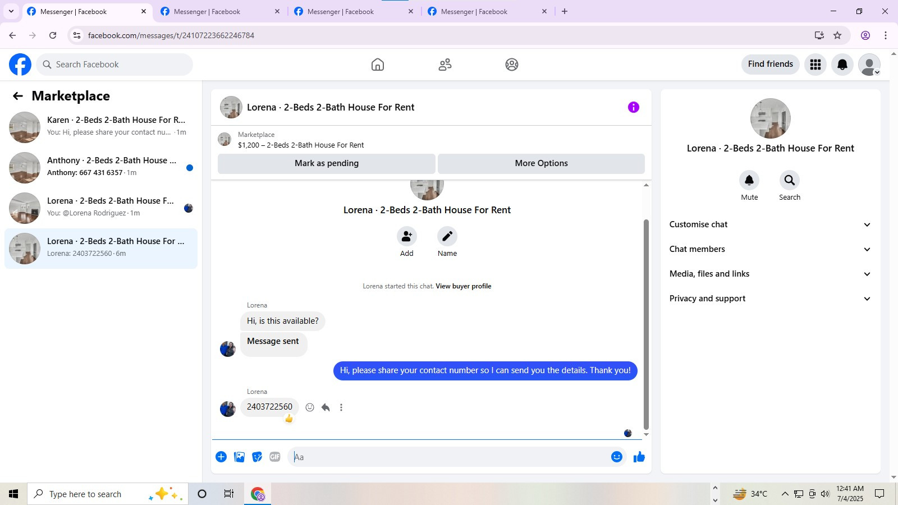This screenshot has width=898, height=505.
Task: Open Windows notification center icon
Action: [879, 494]
